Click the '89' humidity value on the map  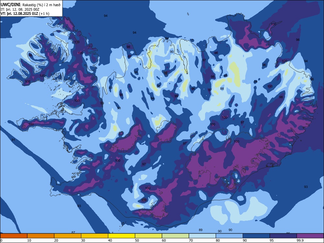coord(201,230)
